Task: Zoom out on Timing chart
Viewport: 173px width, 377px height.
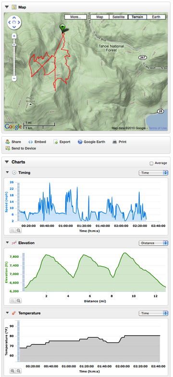Action: (x=18, y=230)
